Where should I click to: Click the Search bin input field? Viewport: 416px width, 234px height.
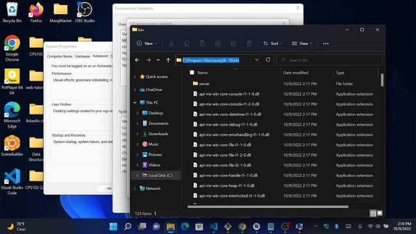330,60
